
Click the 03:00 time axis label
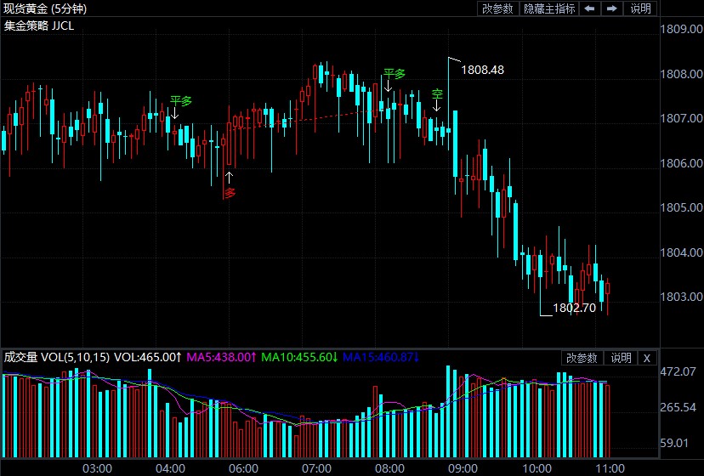[98, 469]
